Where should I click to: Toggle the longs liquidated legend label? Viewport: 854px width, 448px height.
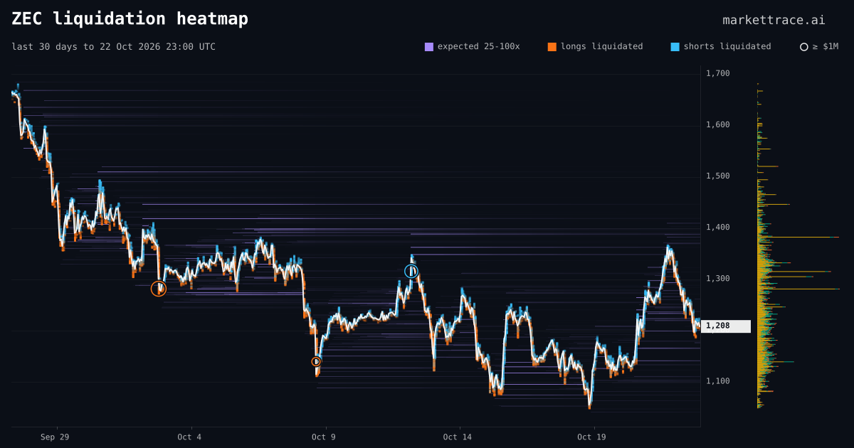(601, 46)
